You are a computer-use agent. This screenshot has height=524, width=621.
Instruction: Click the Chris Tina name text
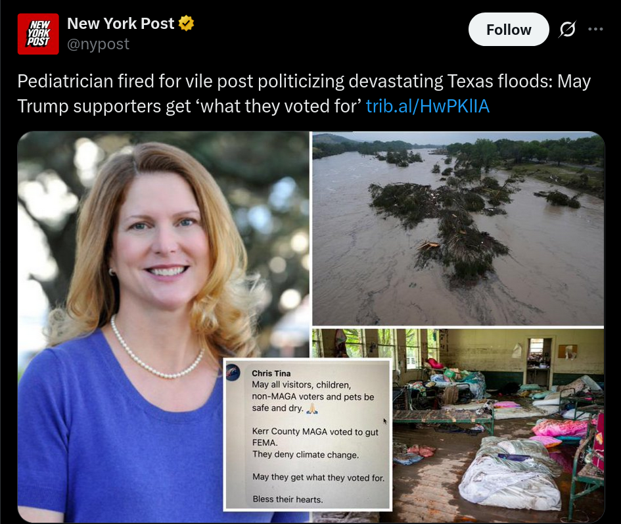point(271,373)
